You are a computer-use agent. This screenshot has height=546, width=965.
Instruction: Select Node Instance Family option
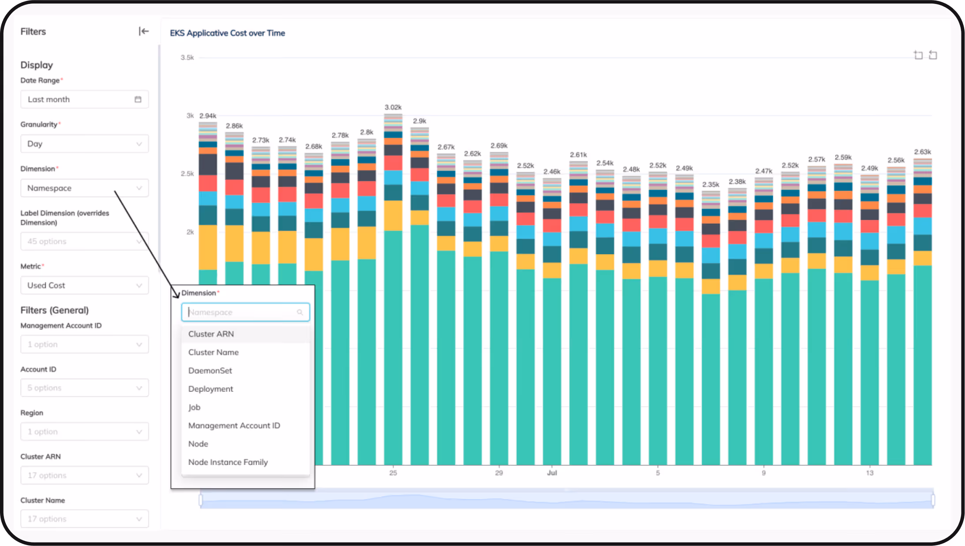228,462
